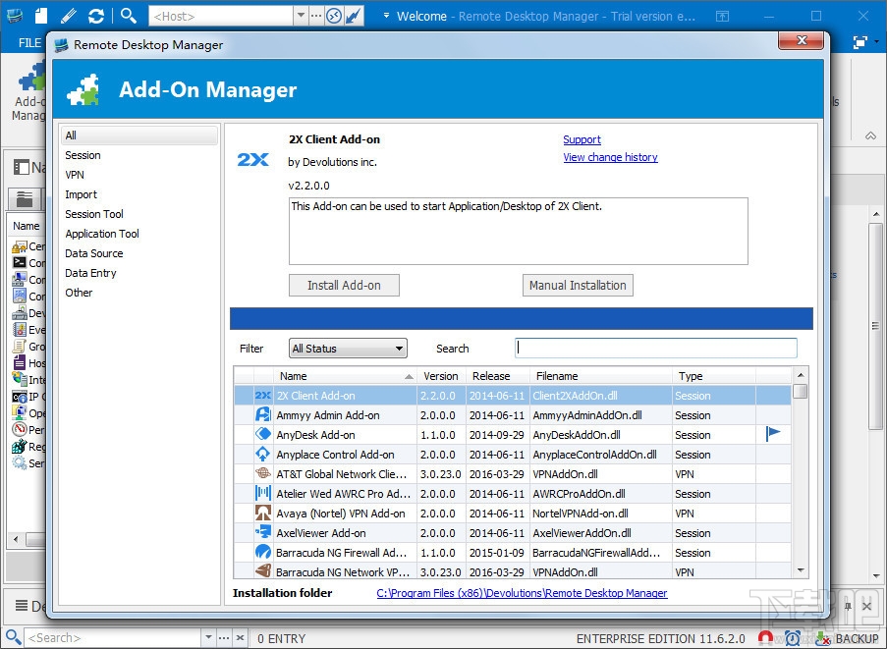Image resolution: width=887 pixels, height=649 pixels.
Task: Click the Install Add-on button
Action: point(344,285)
